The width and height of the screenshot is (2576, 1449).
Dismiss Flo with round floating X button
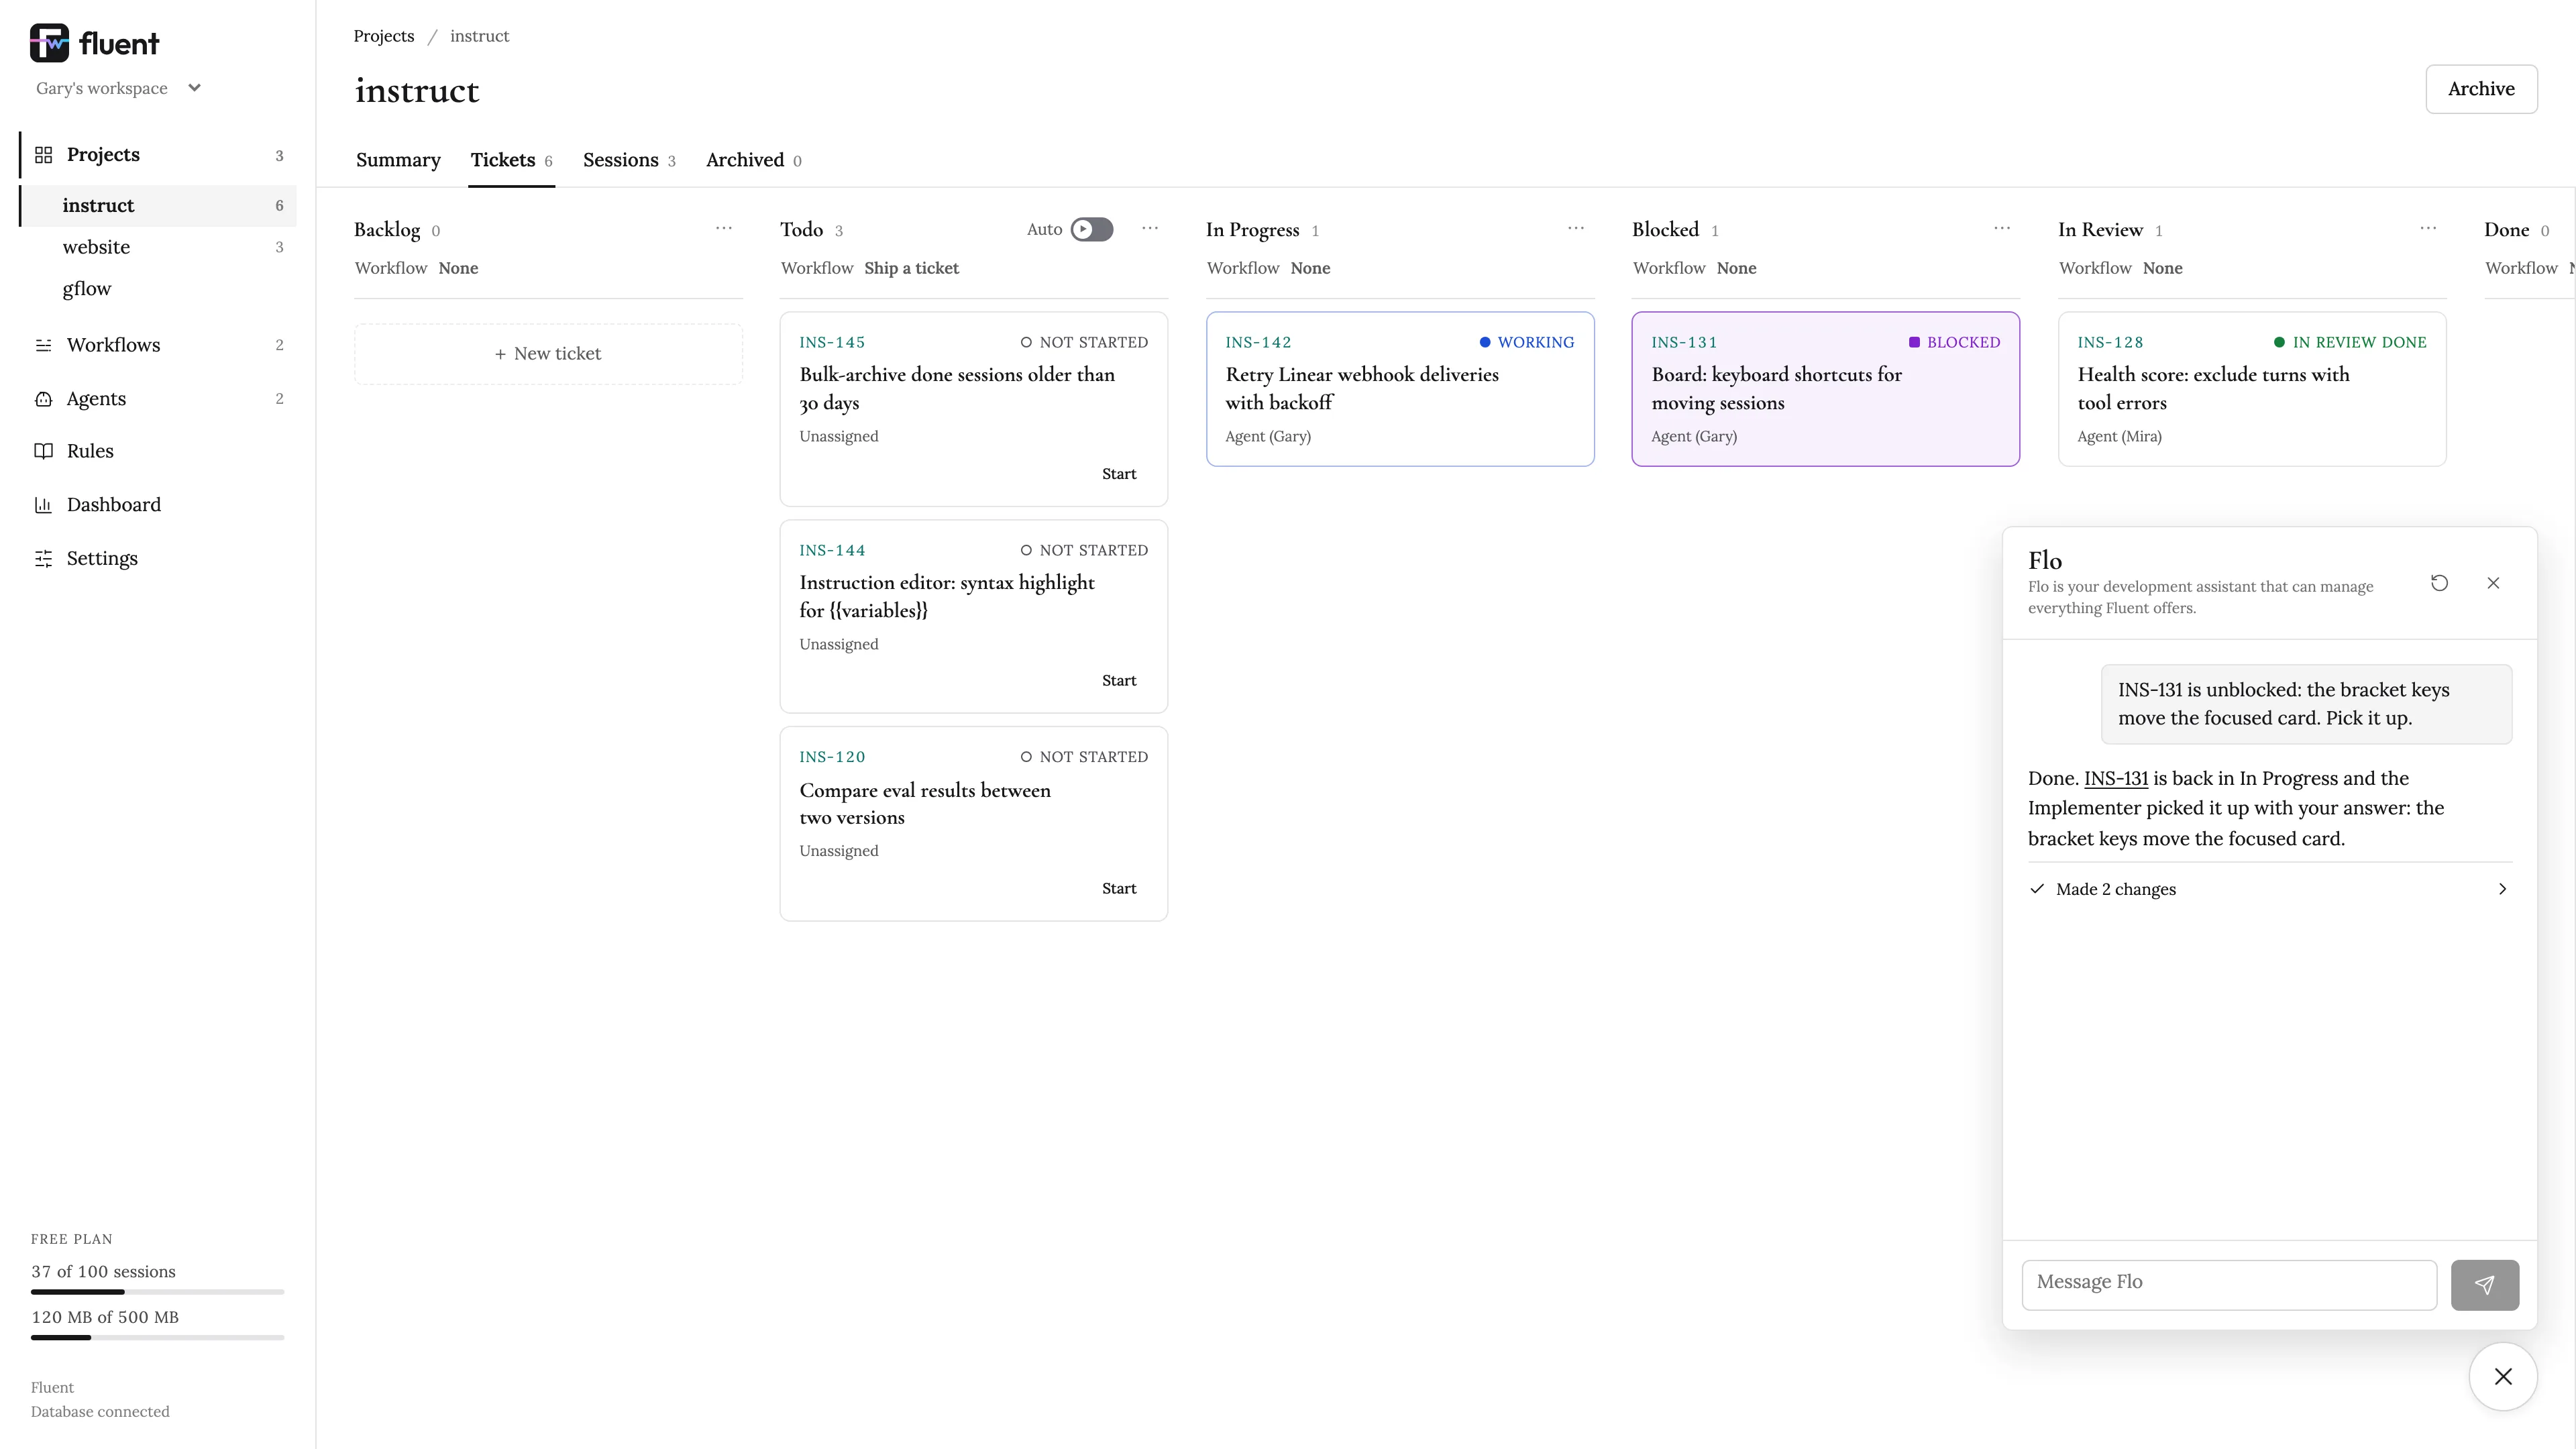tap(2503, 1377)
